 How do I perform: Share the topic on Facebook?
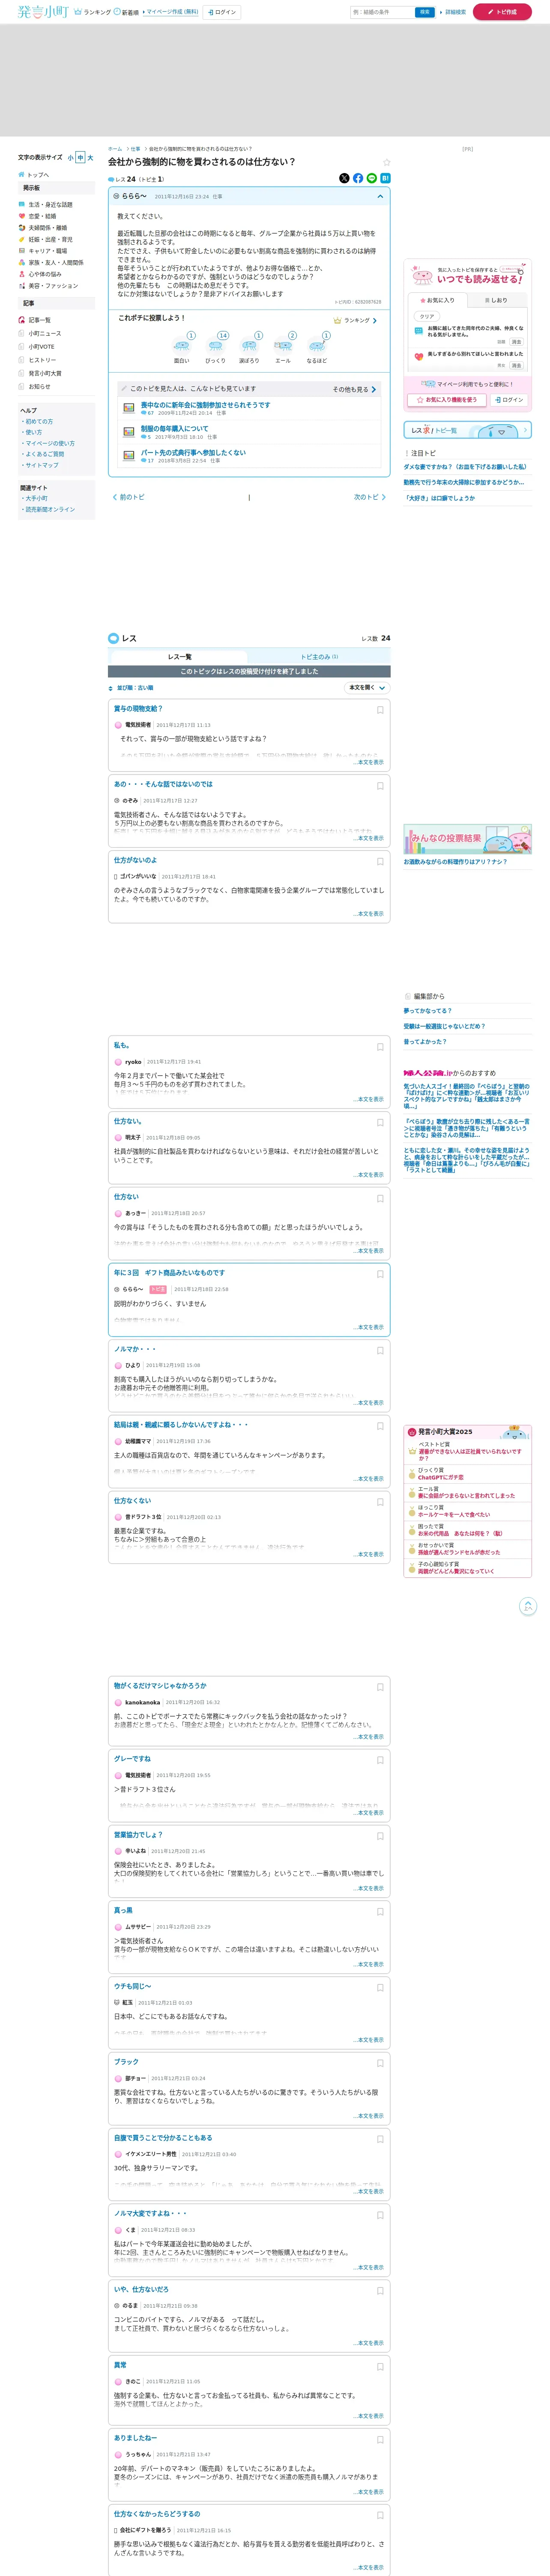pos(359,178)
